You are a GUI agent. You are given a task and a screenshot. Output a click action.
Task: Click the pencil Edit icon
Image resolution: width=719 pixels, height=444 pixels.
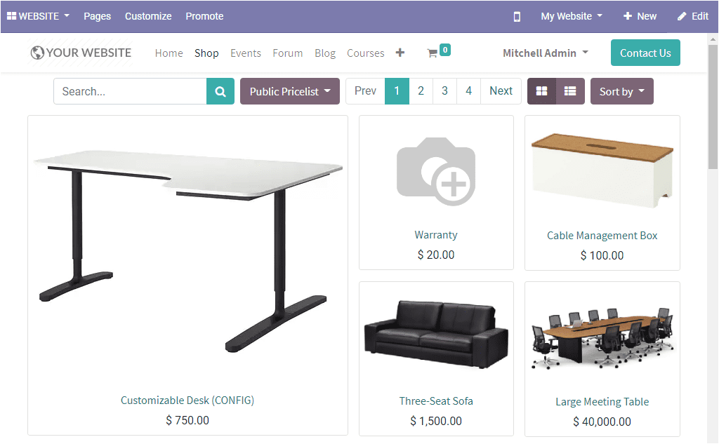[682, 17]
